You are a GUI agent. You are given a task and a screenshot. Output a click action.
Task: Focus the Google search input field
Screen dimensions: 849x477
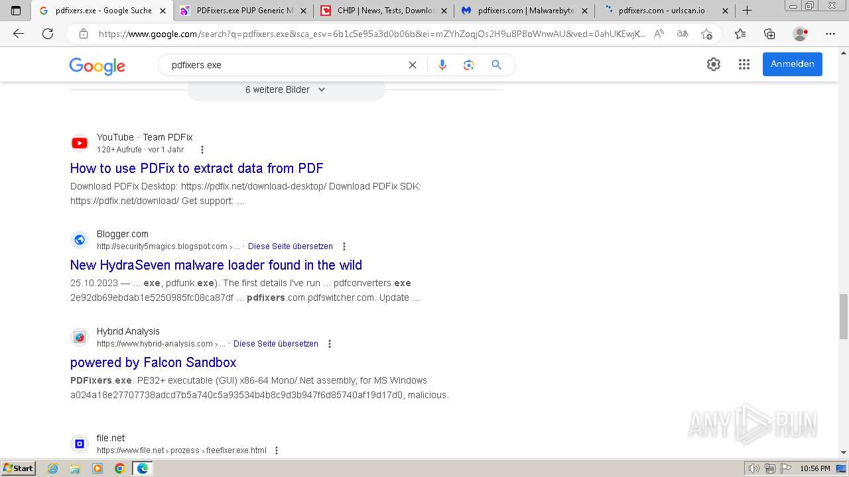(x=285, y=65)
